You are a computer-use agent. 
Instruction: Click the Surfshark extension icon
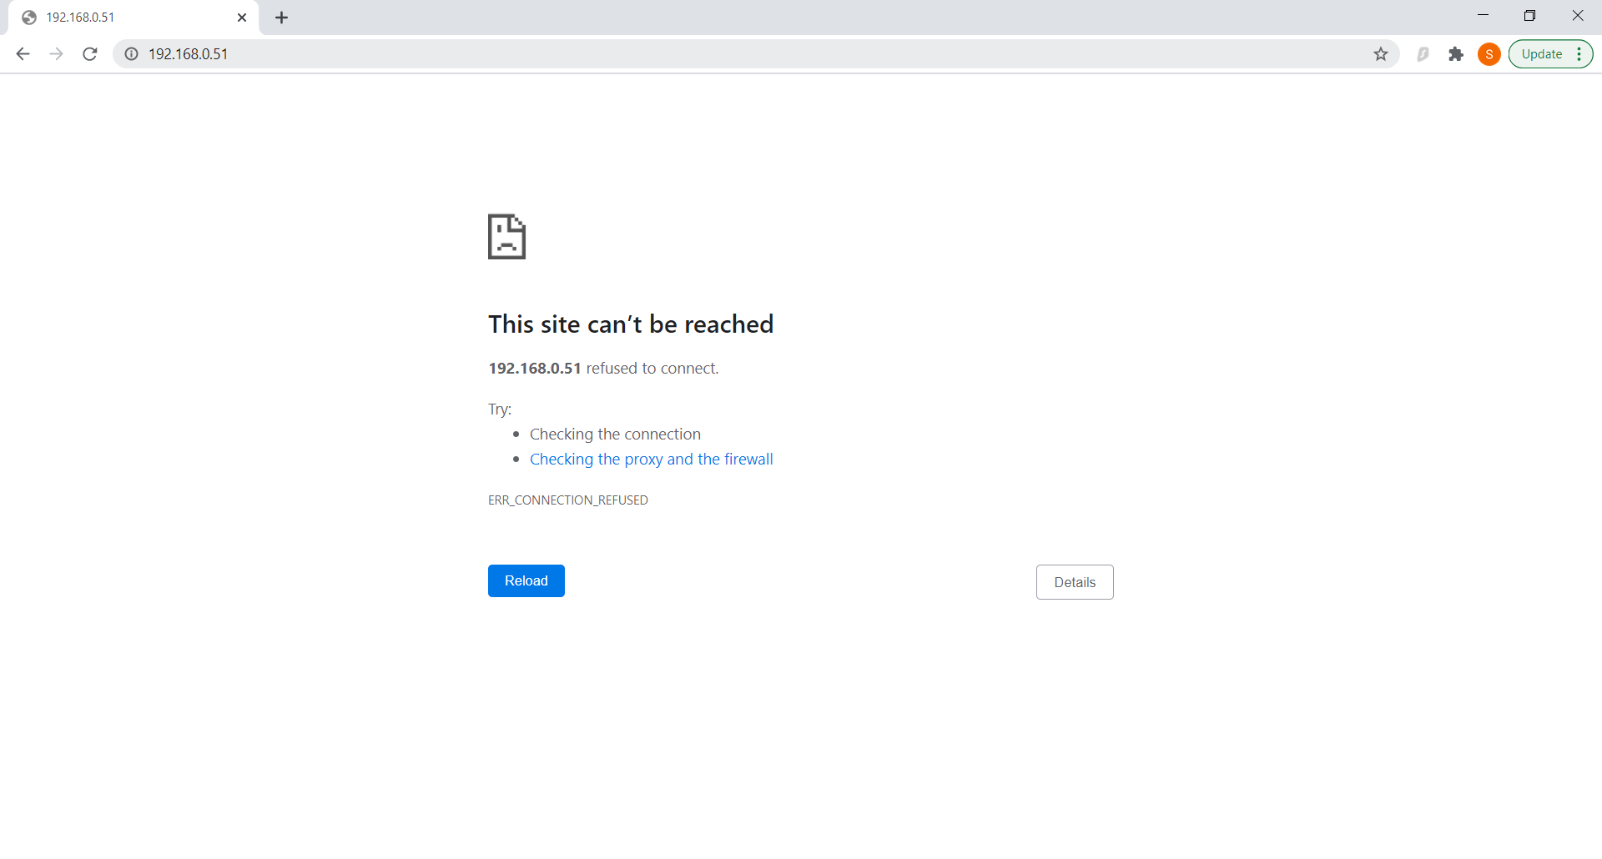(x=1423, y=53)
